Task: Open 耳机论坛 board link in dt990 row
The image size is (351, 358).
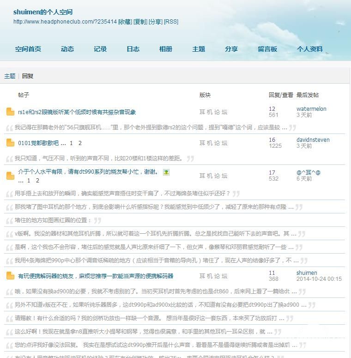Action: 213,176
